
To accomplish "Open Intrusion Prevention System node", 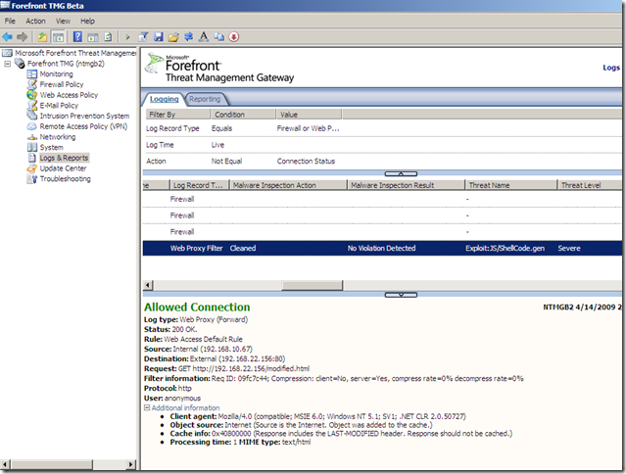I will [x=84, y=116].
